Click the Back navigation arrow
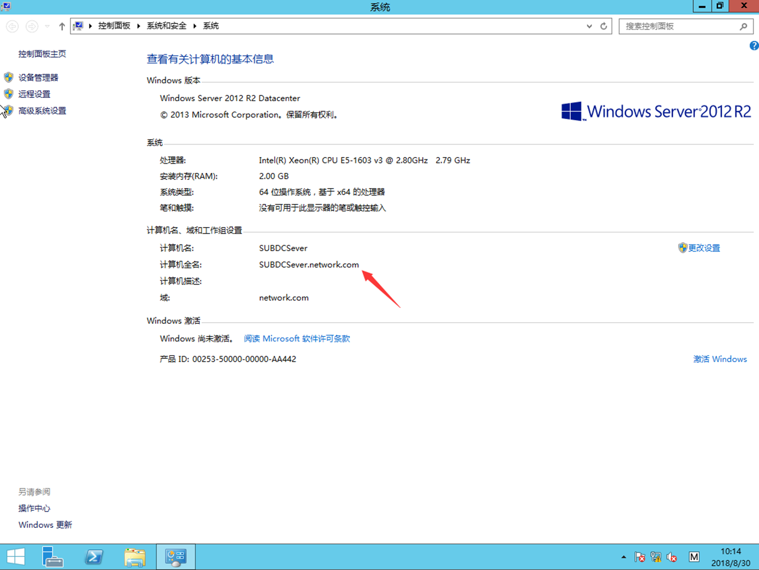 [13, 26]
